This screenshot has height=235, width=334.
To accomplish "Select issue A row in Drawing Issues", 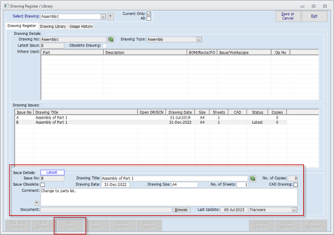I will pos(83,117).
